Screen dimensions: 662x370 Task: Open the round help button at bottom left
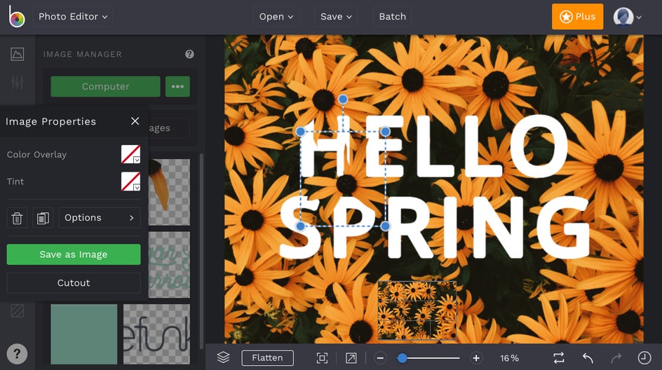point(17,354)
